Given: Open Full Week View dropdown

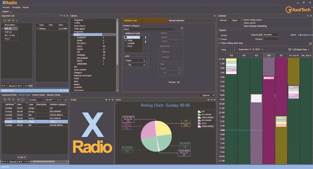Looking at the screenshot, I should [x=299, y=50].
